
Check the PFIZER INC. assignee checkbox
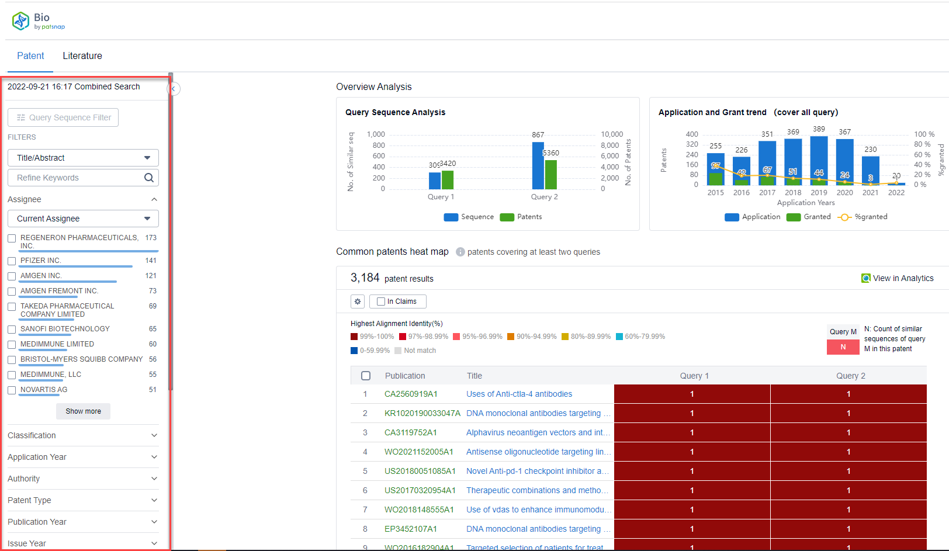point(12,261)
